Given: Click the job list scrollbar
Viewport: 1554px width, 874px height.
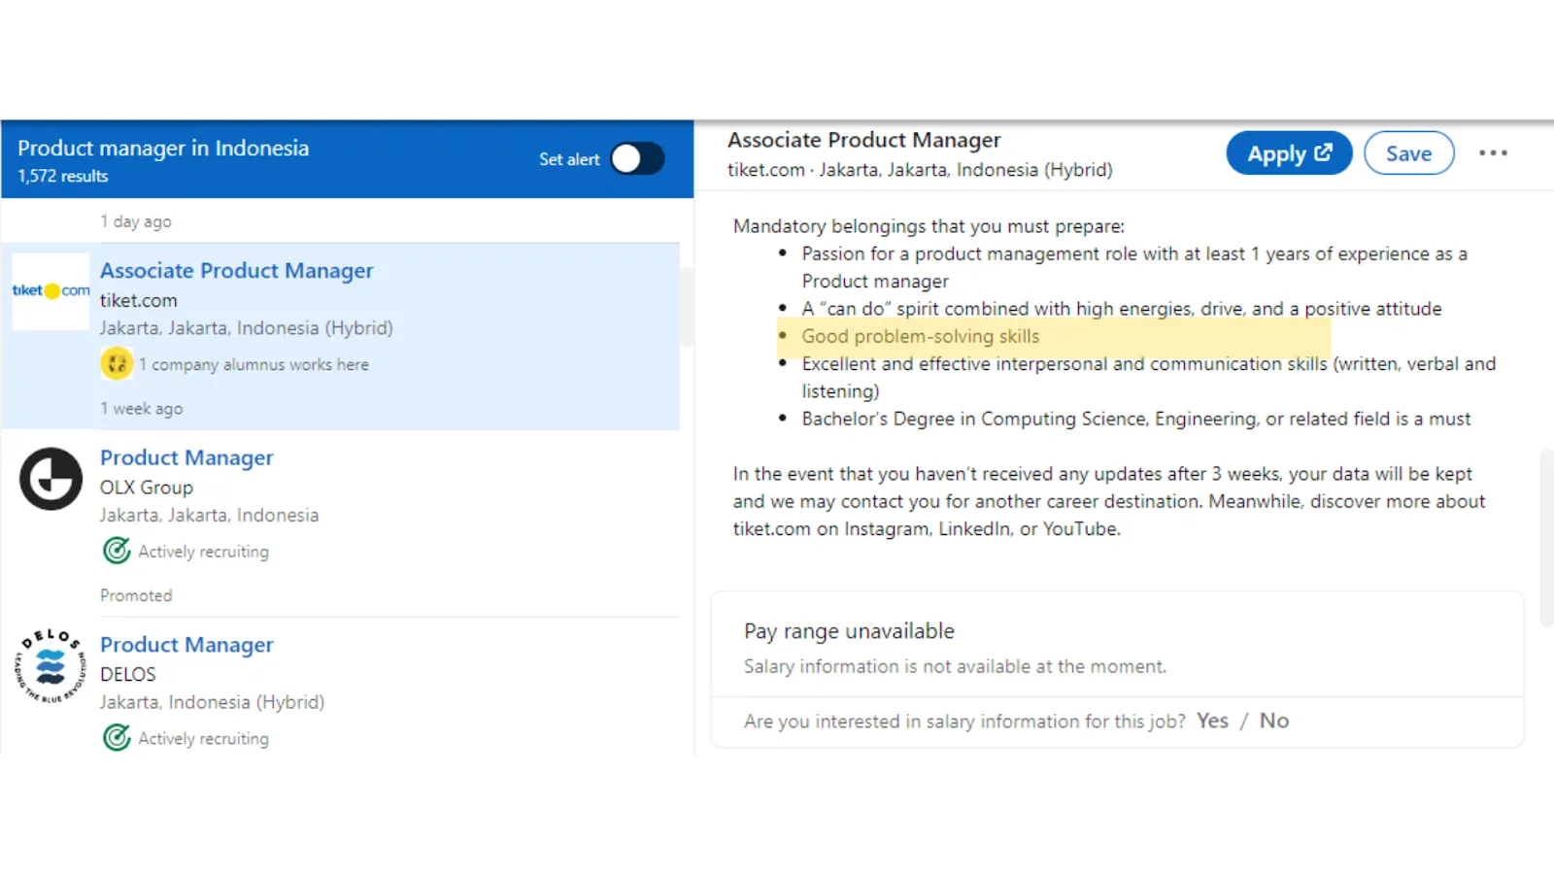Looking at the screenshot, I should pyautogui.click(x=687, y=307).
